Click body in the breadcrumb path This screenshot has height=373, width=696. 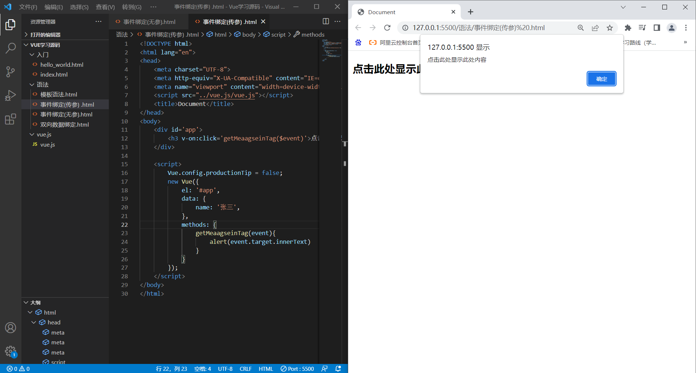[x=245, y=34]
